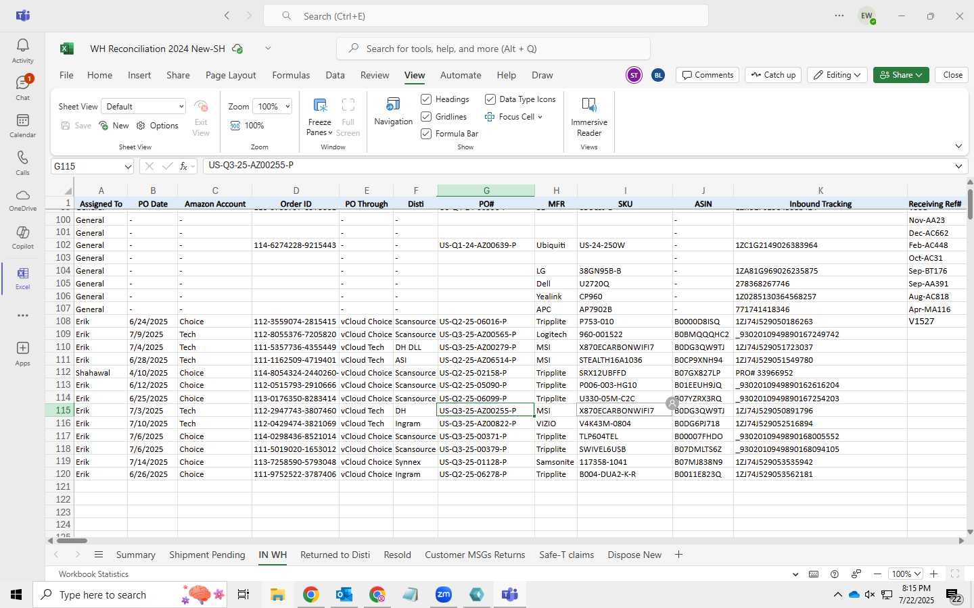Switch to the Insert ribbon tab
974x608 pixels.
point(139,75)
